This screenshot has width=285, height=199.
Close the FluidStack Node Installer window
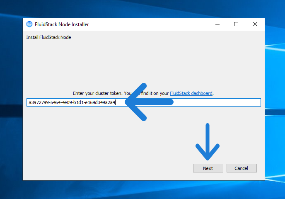click(255, 24)
